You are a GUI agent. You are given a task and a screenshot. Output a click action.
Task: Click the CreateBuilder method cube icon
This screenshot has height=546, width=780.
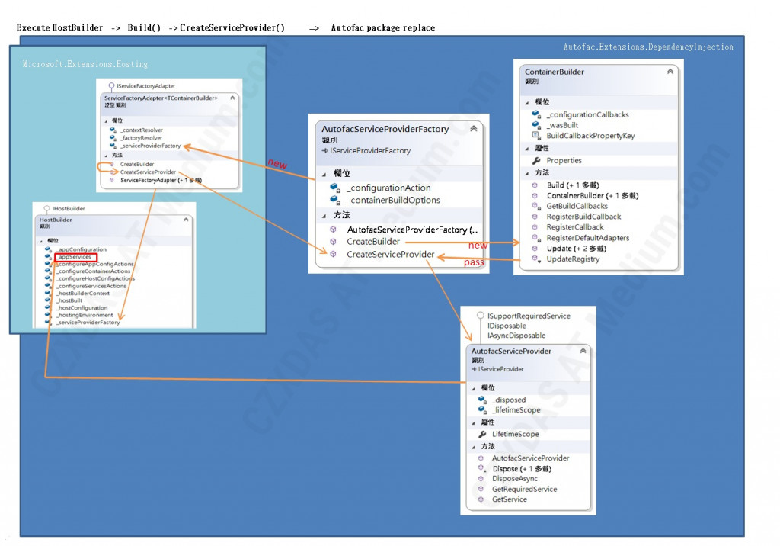334,242
